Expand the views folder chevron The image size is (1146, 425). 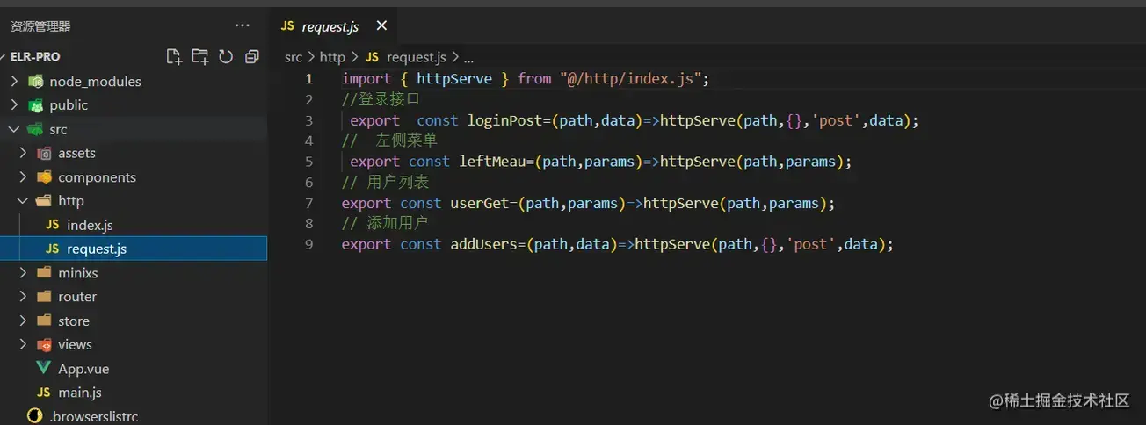tap(23, 344)
